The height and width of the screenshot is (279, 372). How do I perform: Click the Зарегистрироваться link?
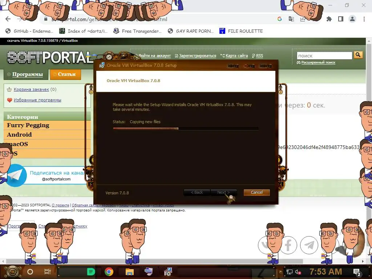[x=197, y=56]
